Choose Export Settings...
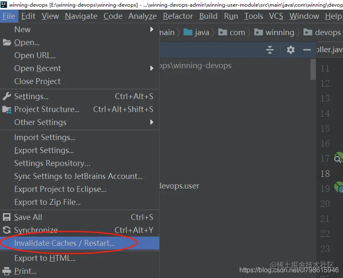 [80, 150]
